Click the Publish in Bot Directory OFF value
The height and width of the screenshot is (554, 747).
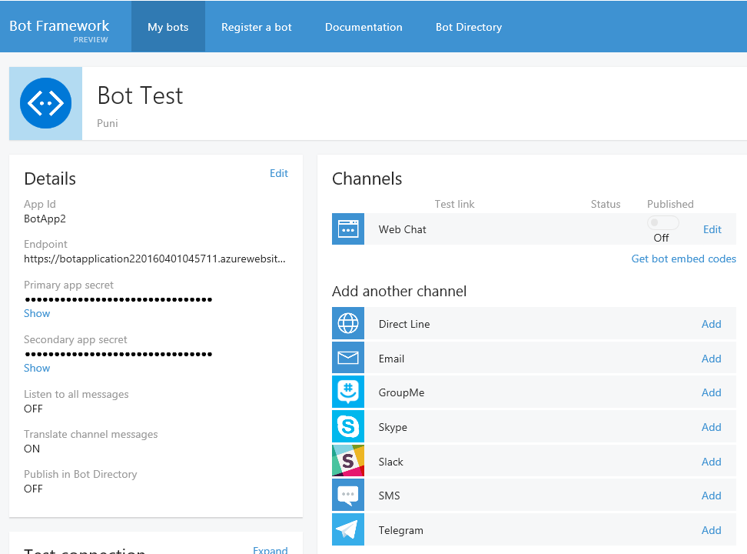33,489
